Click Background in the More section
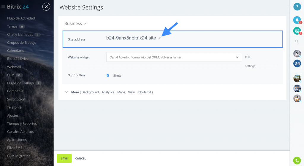 [x=90, y=92]
